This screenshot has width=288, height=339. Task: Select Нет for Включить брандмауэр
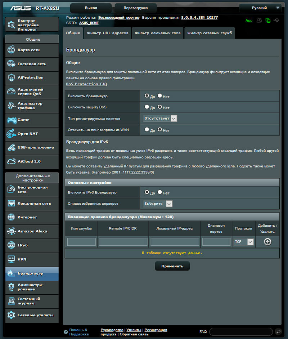point(160,95)
